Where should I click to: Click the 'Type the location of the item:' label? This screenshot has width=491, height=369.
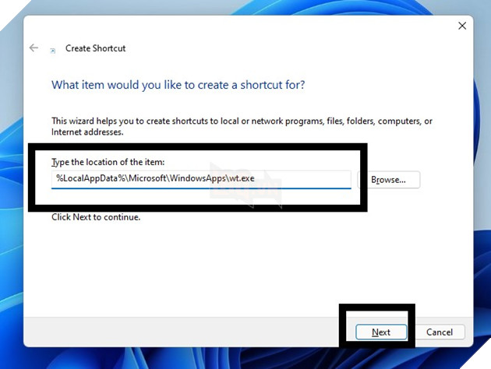(108, 162)
